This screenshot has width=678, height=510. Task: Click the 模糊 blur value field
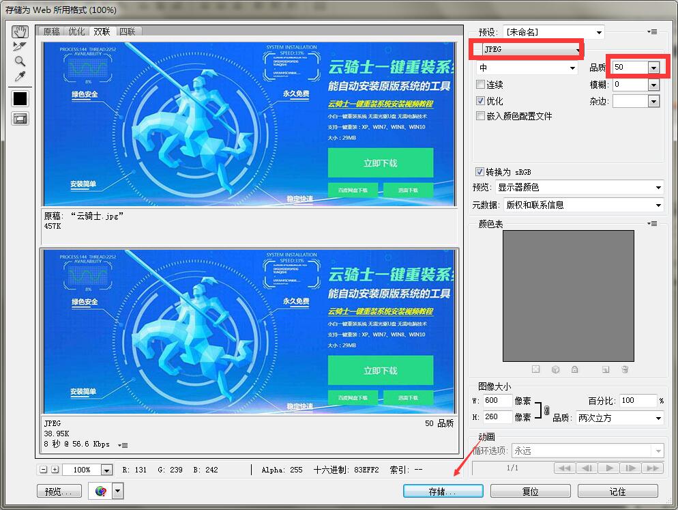630,85
